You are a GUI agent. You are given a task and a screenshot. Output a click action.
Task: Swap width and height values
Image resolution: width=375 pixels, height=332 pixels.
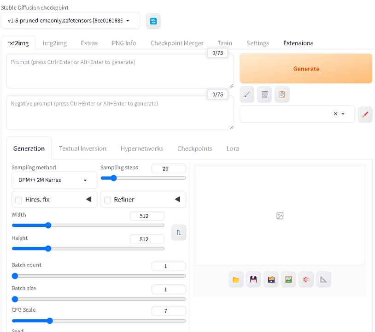179,232
